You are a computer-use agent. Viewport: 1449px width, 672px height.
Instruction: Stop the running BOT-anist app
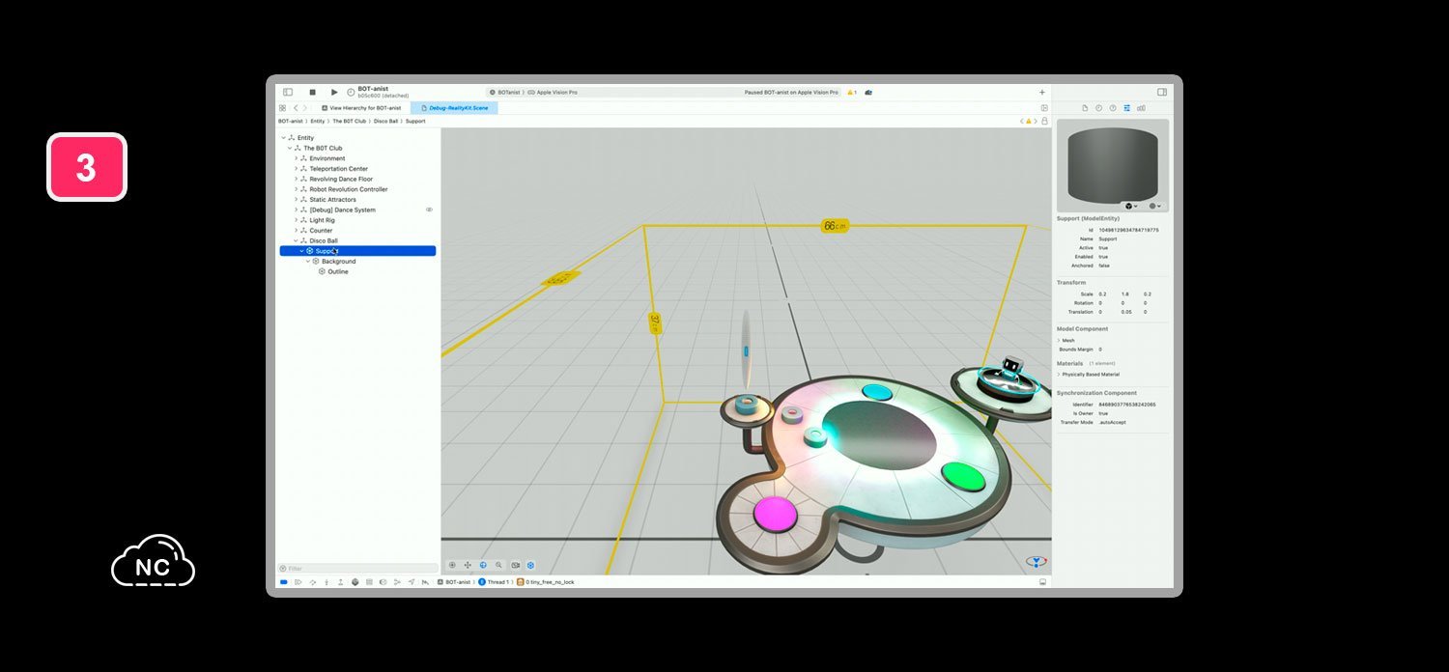[312, 92]
